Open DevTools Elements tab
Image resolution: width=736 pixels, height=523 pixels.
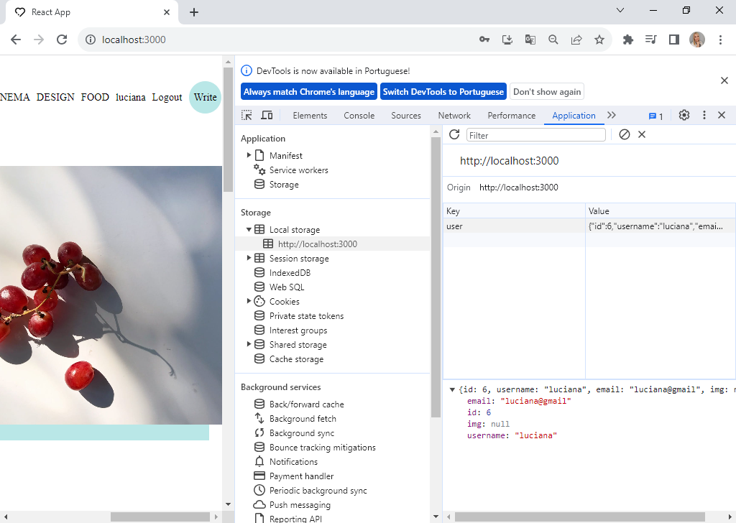[x=310, y=116]
